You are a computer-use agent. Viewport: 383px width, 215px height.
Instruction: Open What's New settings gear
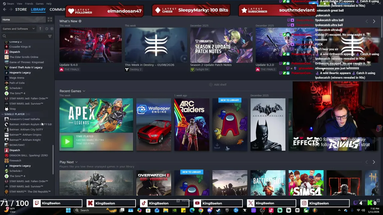click(80, 21)
